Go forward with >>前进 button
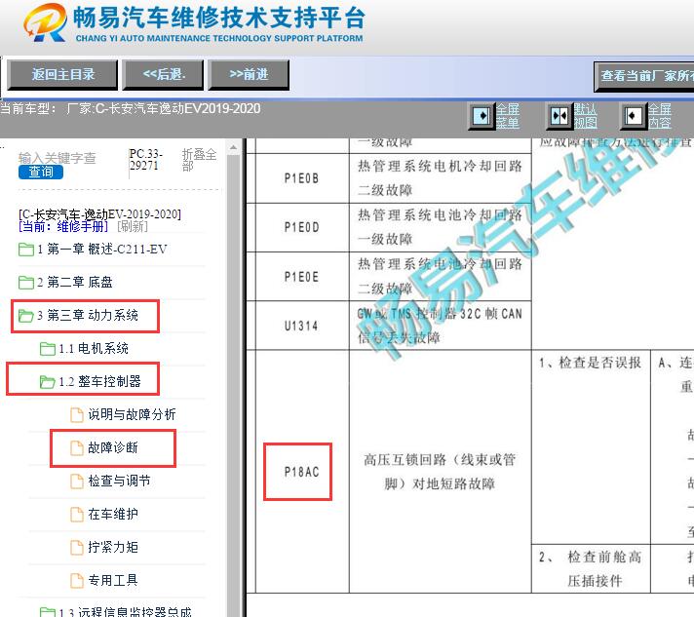The width and height of the screenshot is (694, 617). tap(249, 75)
